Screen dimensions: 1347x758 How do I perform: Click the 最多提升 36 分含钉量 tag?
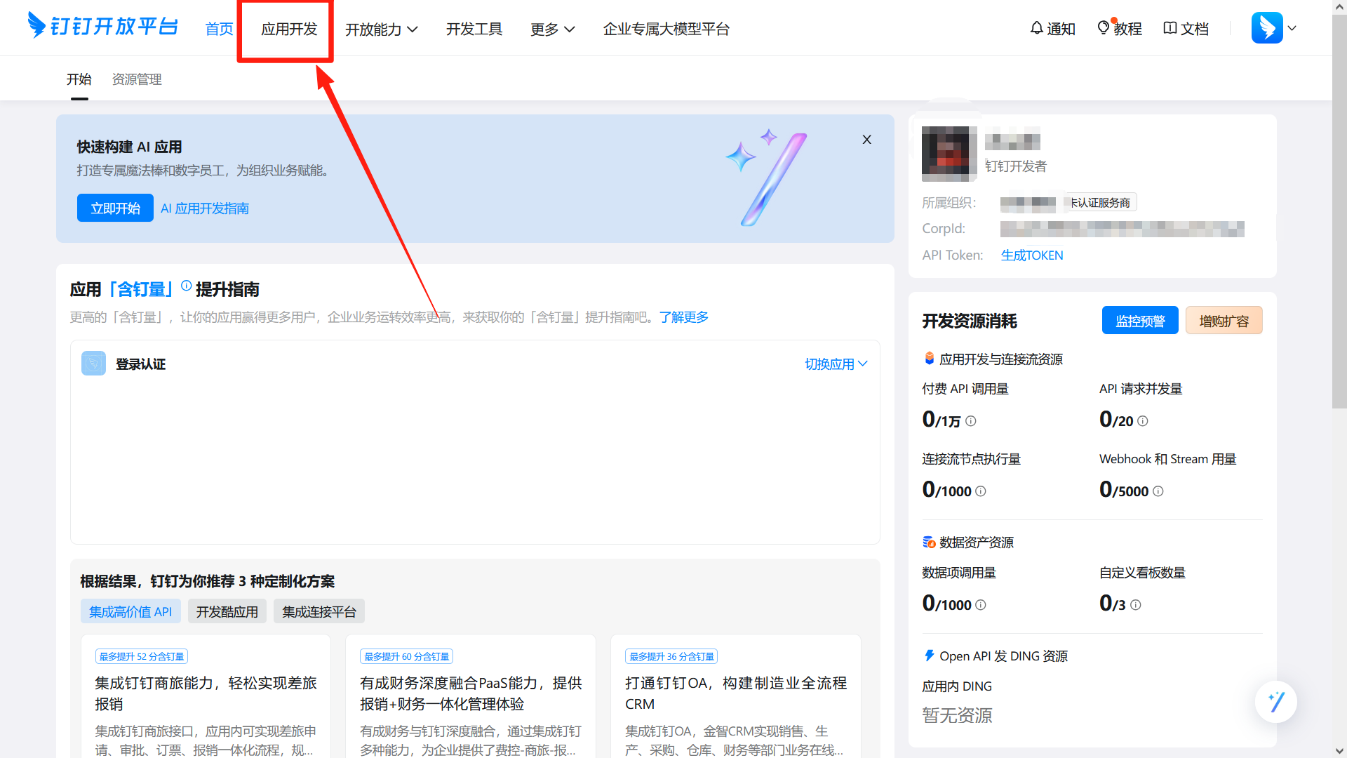coord(671,657)
